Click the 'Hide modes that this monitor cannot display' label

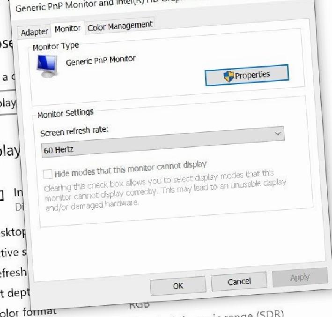(x=130, y=169)
